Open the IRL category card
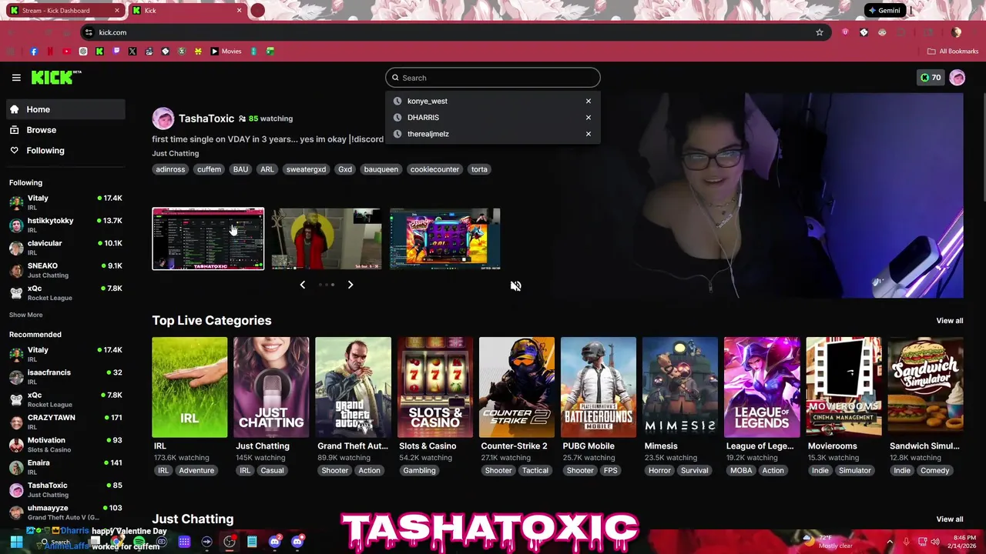The height and width of the screenshot is (554, 986). pos(189,387)
